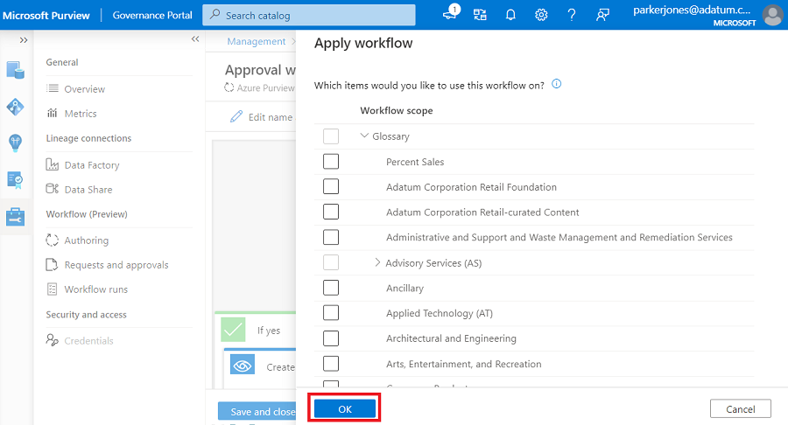Check Arts, Entertainment, and Recreation checkbox
Screen dimensions: 788x425
click(x=331, y=363)
